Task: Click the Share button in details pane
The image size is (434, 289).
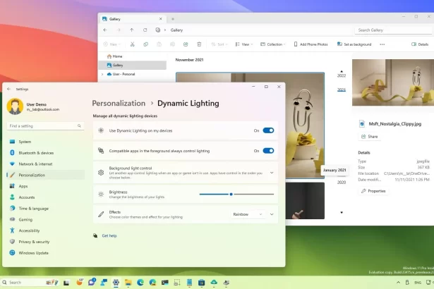Action: (369, 136)
